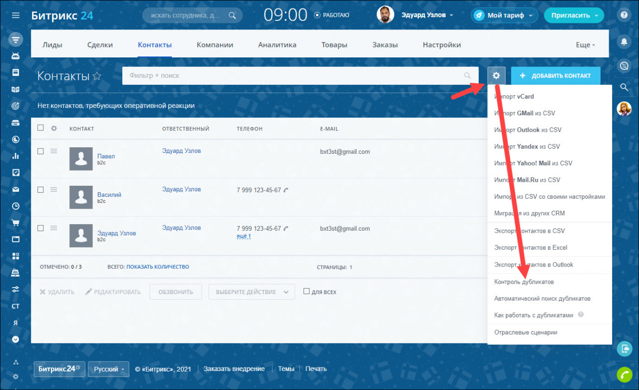639x390 pixels.
Task: Click ПОКАЗАТЬ КОЛИЧЕСТВО link
Action: [158, 267]
